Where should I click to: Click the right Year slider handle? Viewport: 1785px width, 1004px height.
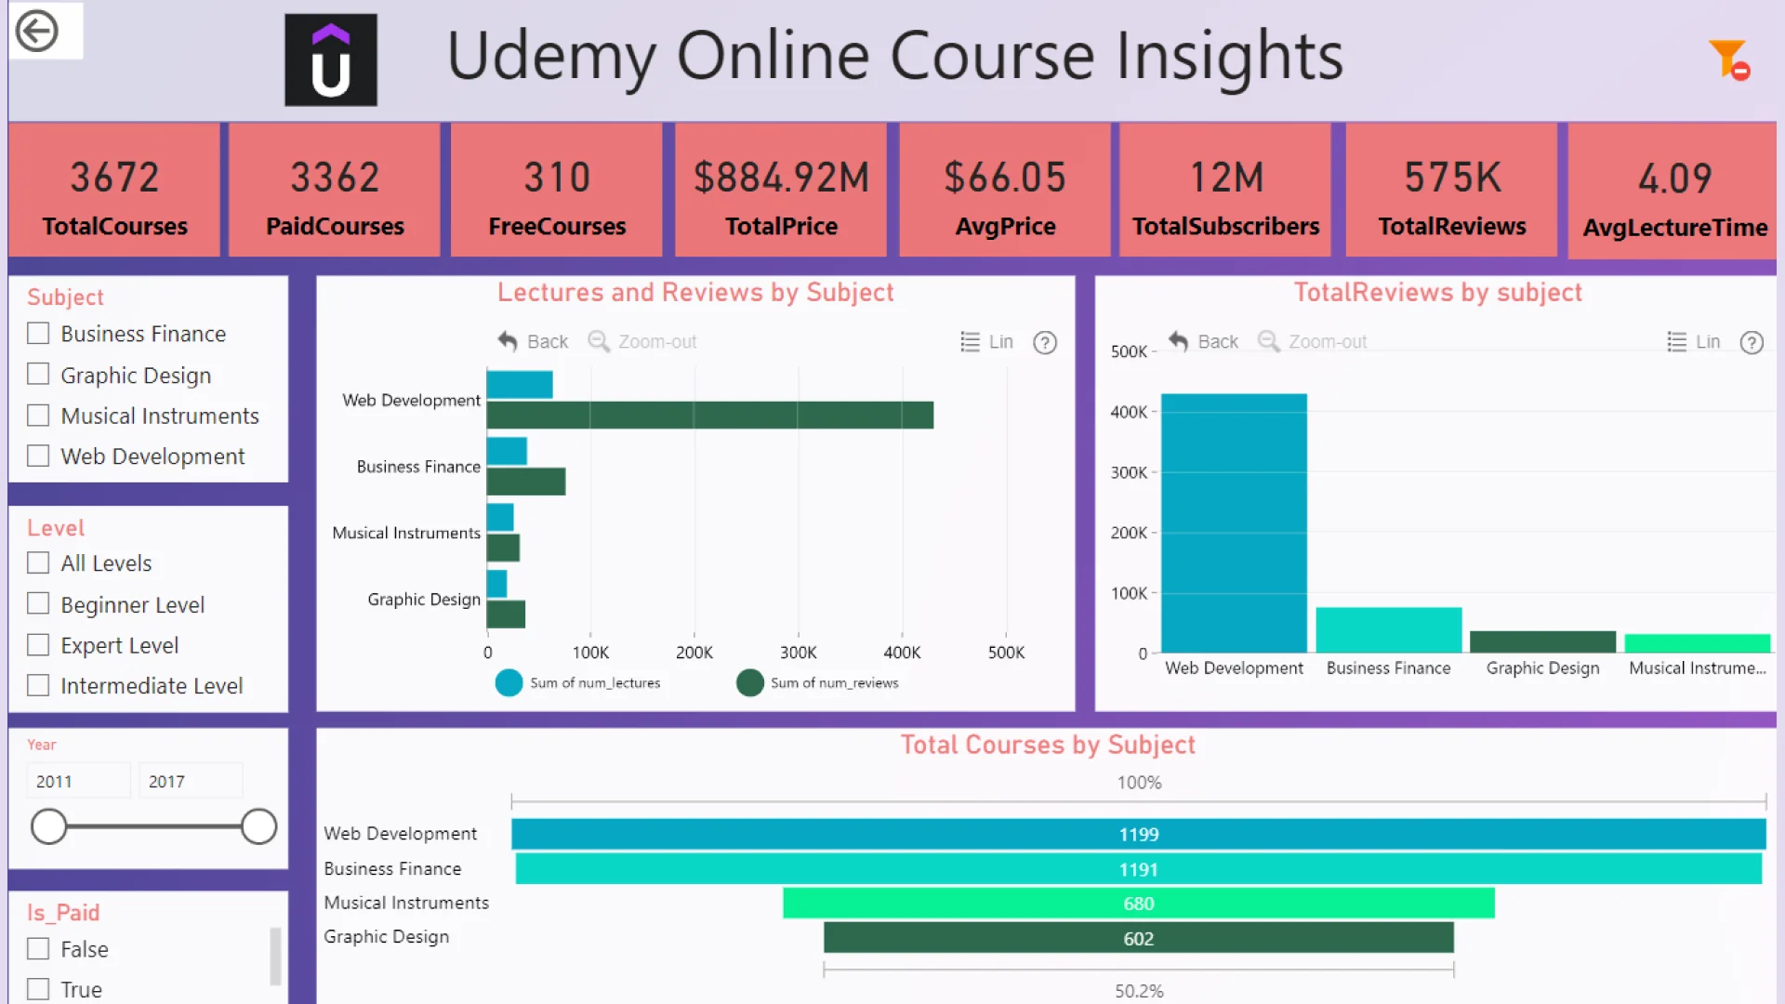(258, 826)
